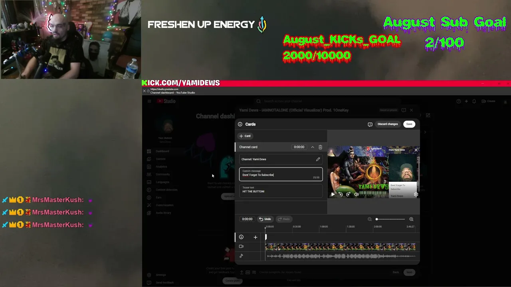Skip the preview forward 10 seconds
This screenshot has height=287, width=511.
click(348, 195)
